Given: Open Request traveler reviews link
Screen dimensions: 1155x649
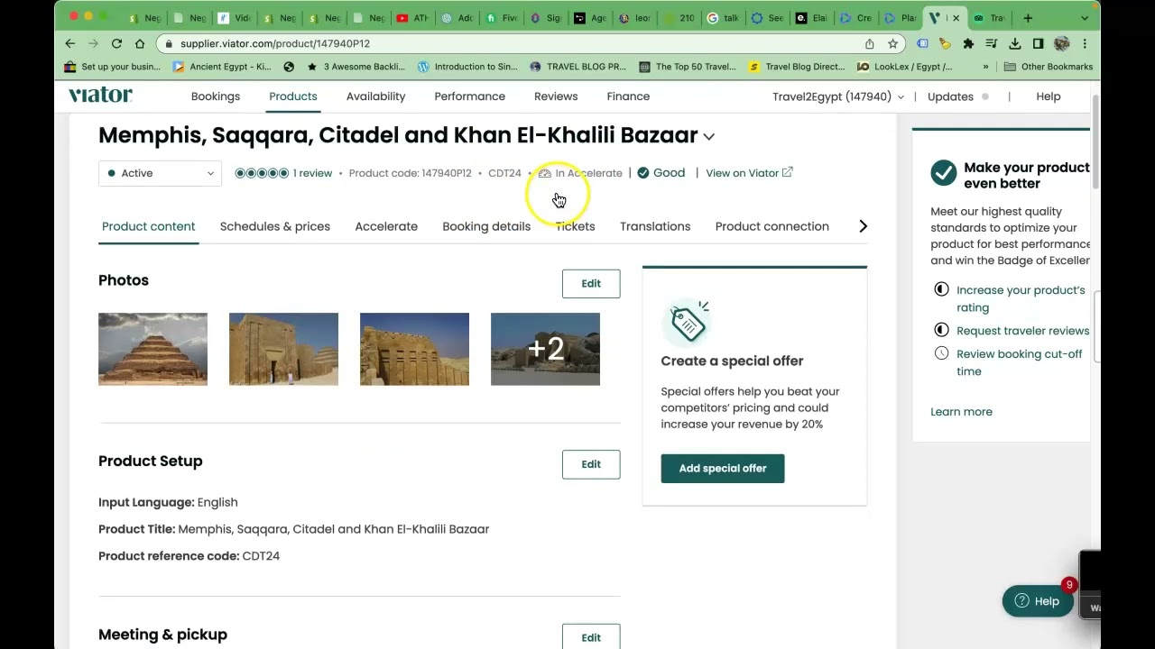Looking at the screenshot, I should point(1022,331).
